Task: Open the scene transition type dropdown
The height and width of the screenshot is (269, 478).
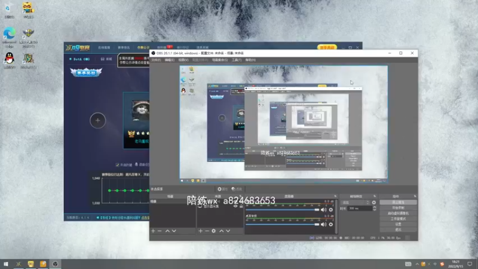Action: pos(356,203)
